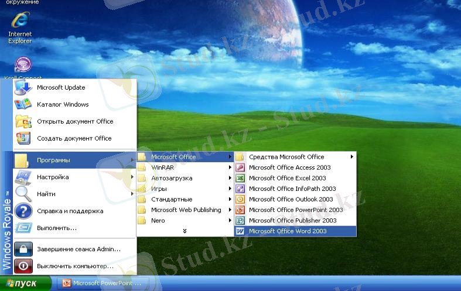461x291 pixels.
Task: Switch to Microsoft PowerPoint taskbar button
Action: coord(103,283)
